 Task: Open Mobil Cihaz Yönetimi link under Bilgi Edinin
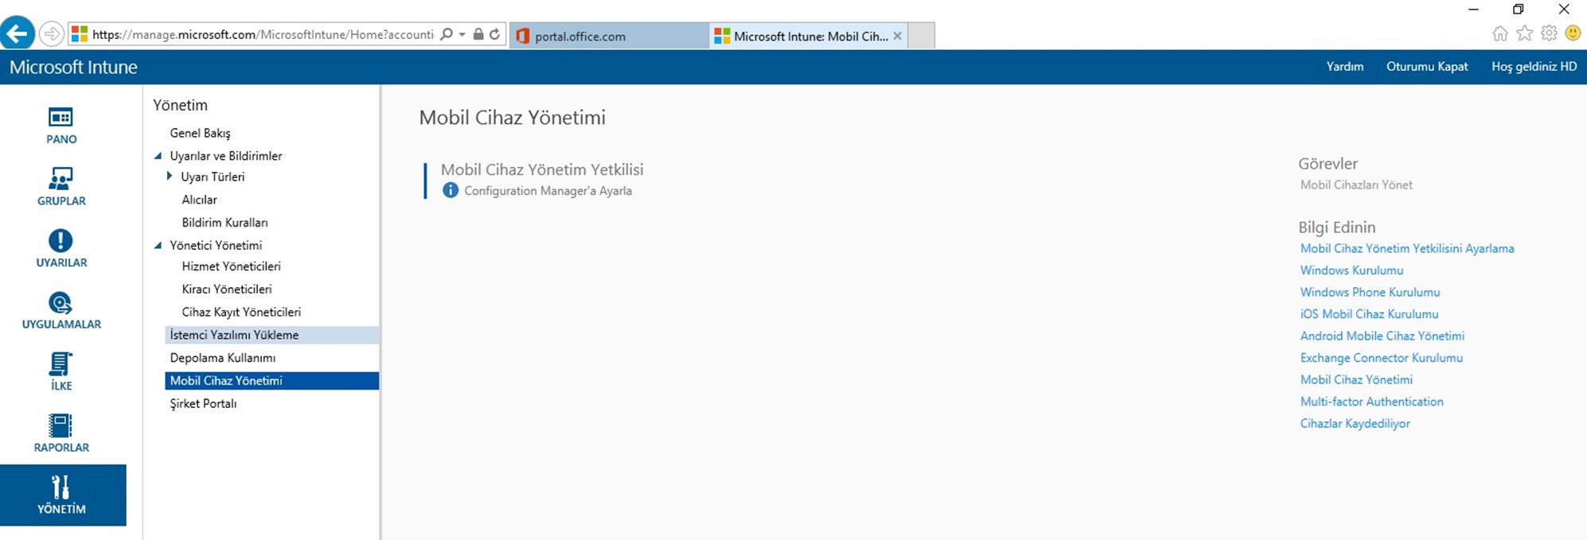point(1356,380)
